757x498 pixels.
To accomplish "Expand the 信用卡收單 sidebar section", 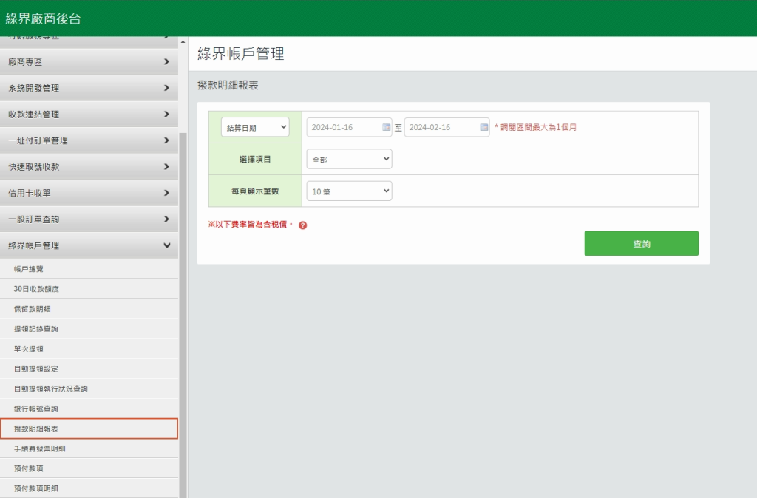I will coord(89,193).
